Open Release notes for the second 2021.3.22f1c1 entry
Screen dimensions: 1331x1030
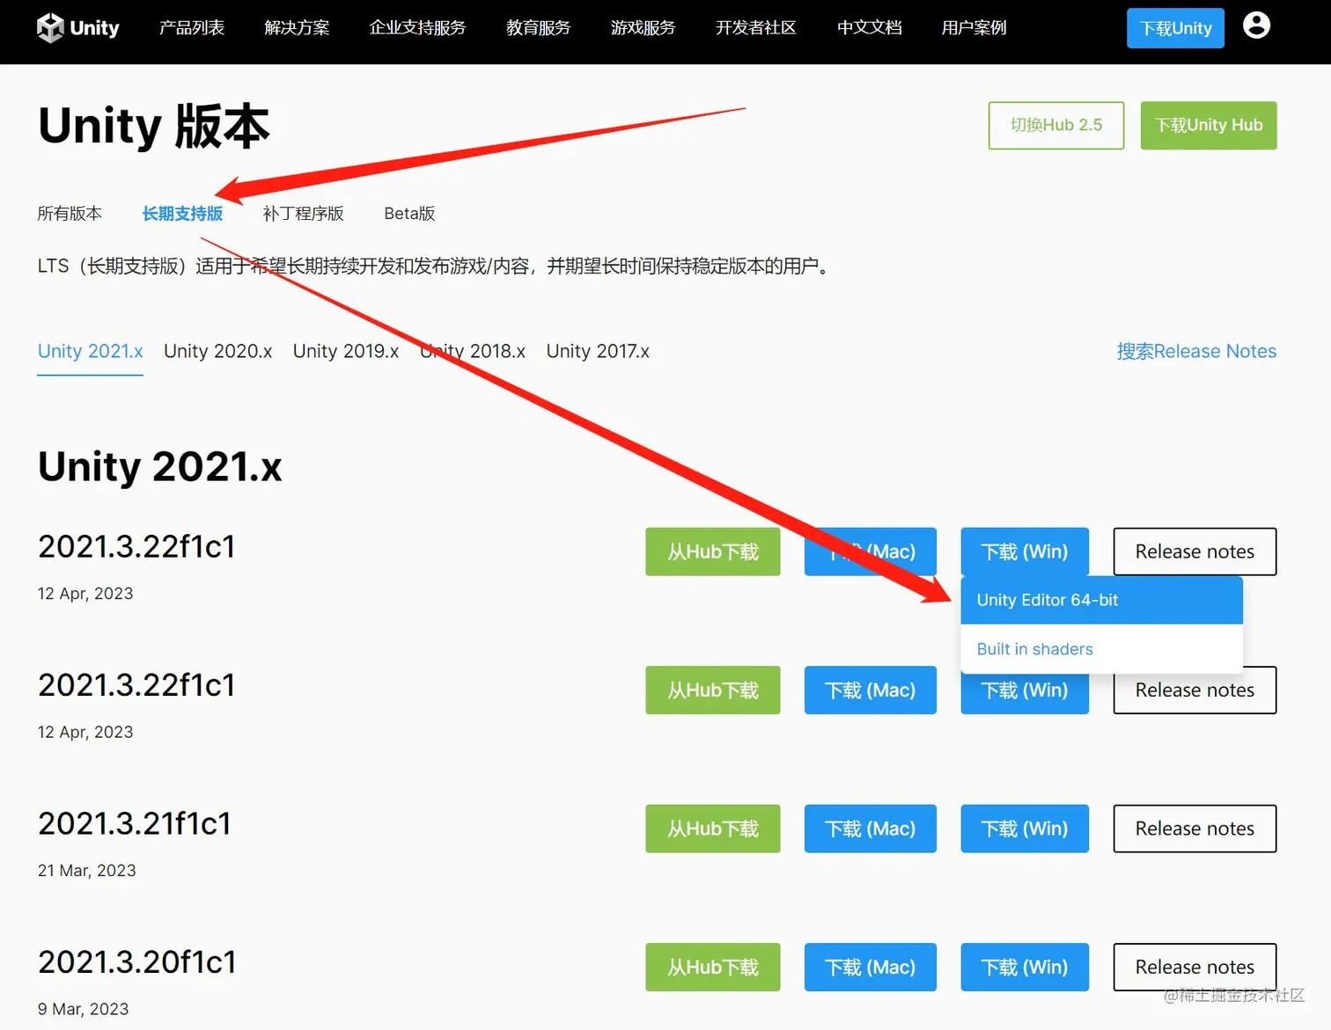[x=1195, y=690]
